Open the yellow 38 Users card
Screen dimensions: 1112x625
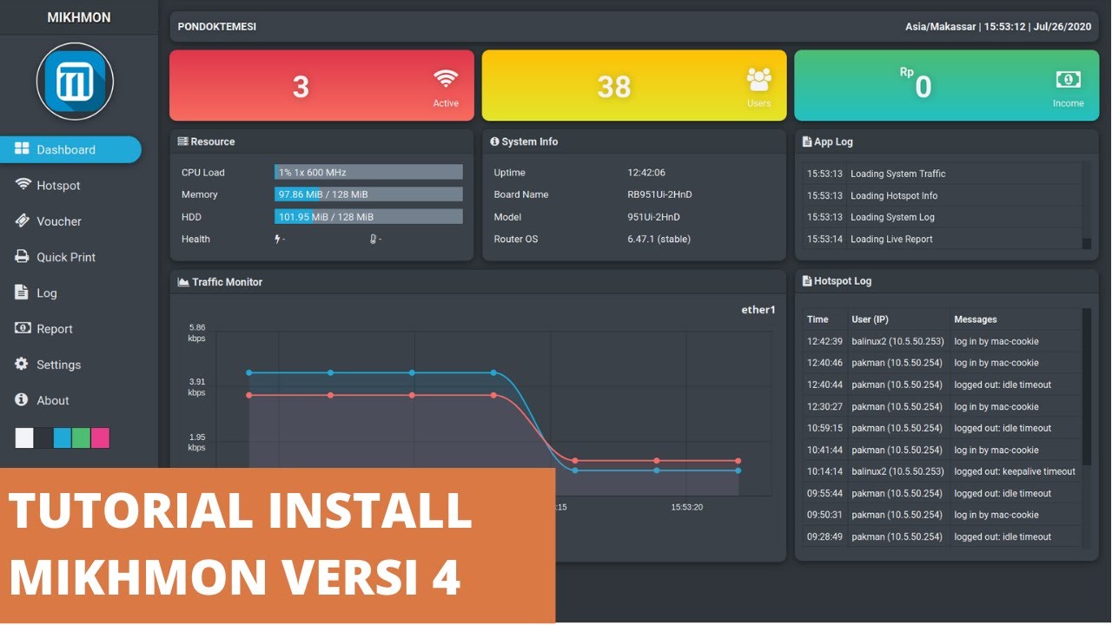634,85
